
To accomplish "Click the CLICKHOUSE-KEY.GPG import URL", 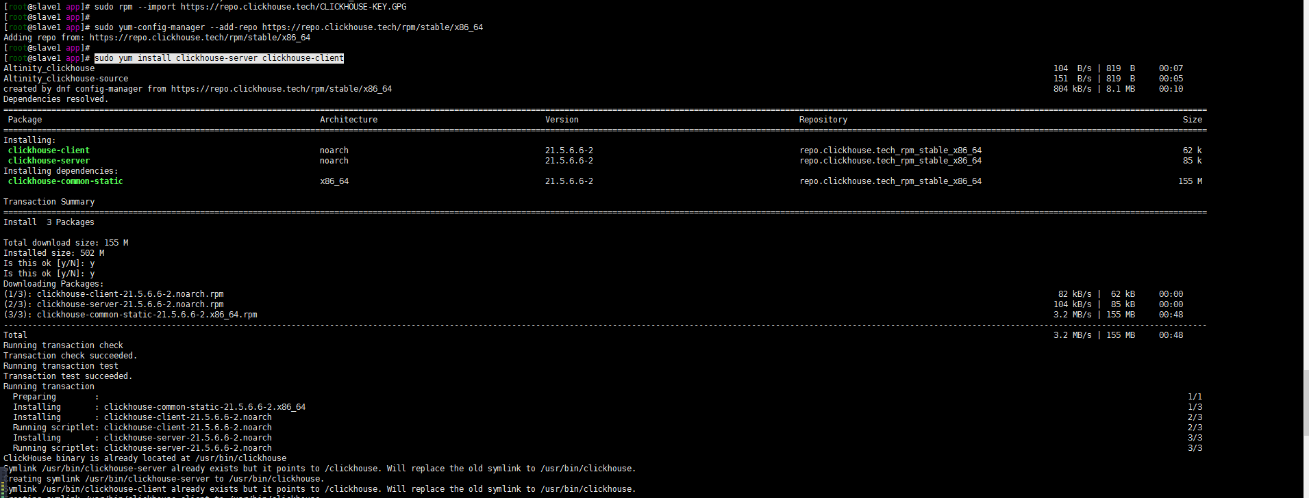I will (x=293, y=7).
